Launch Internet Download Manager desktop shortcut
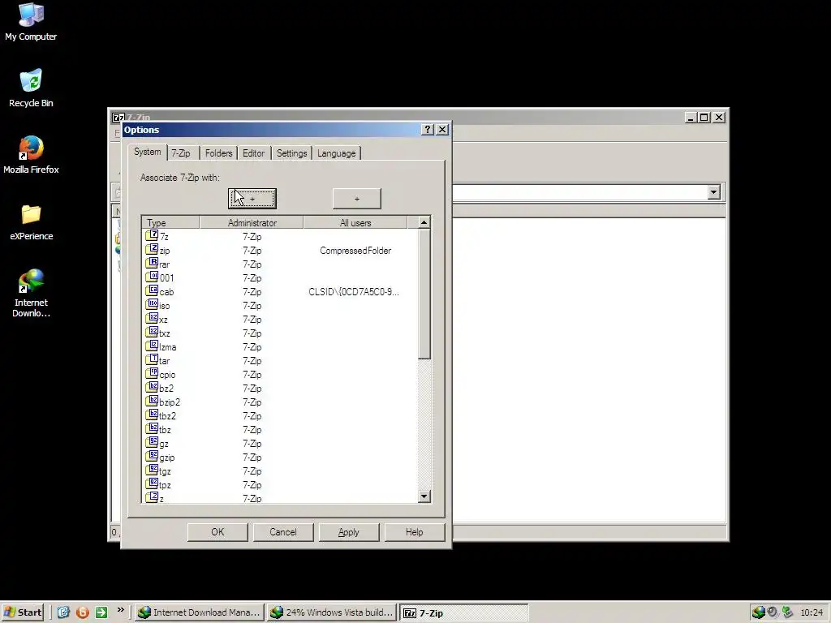Viewport: 831px width, 623px height. pos(31,293)
